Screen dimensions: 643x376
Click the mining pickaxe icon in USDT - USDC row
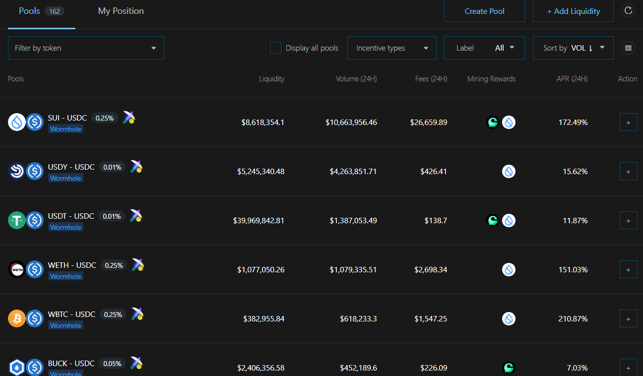coord(136,216)
